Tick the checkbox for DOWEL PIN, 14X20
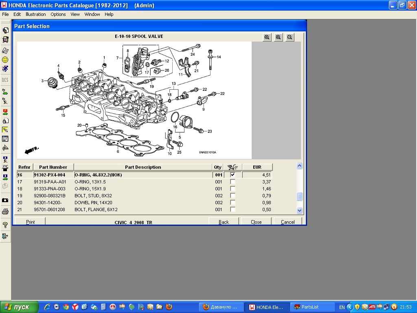Image resolution: width=417 pixels, height=313 pixels. pos(233,203)
